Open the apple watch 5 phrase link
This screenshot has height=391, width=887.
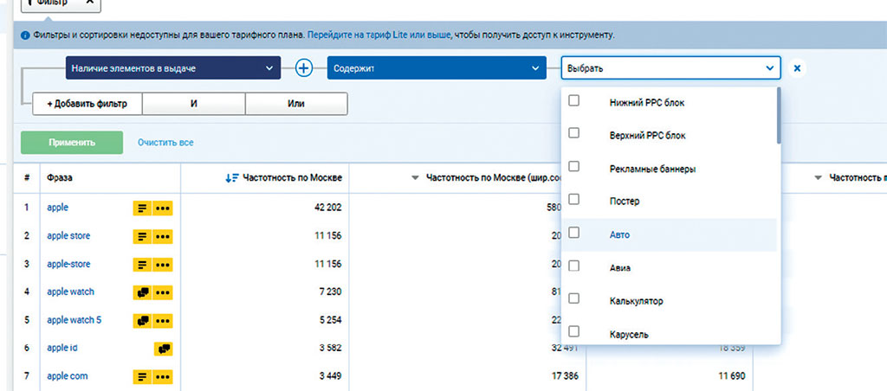click(x=74, y=320)
